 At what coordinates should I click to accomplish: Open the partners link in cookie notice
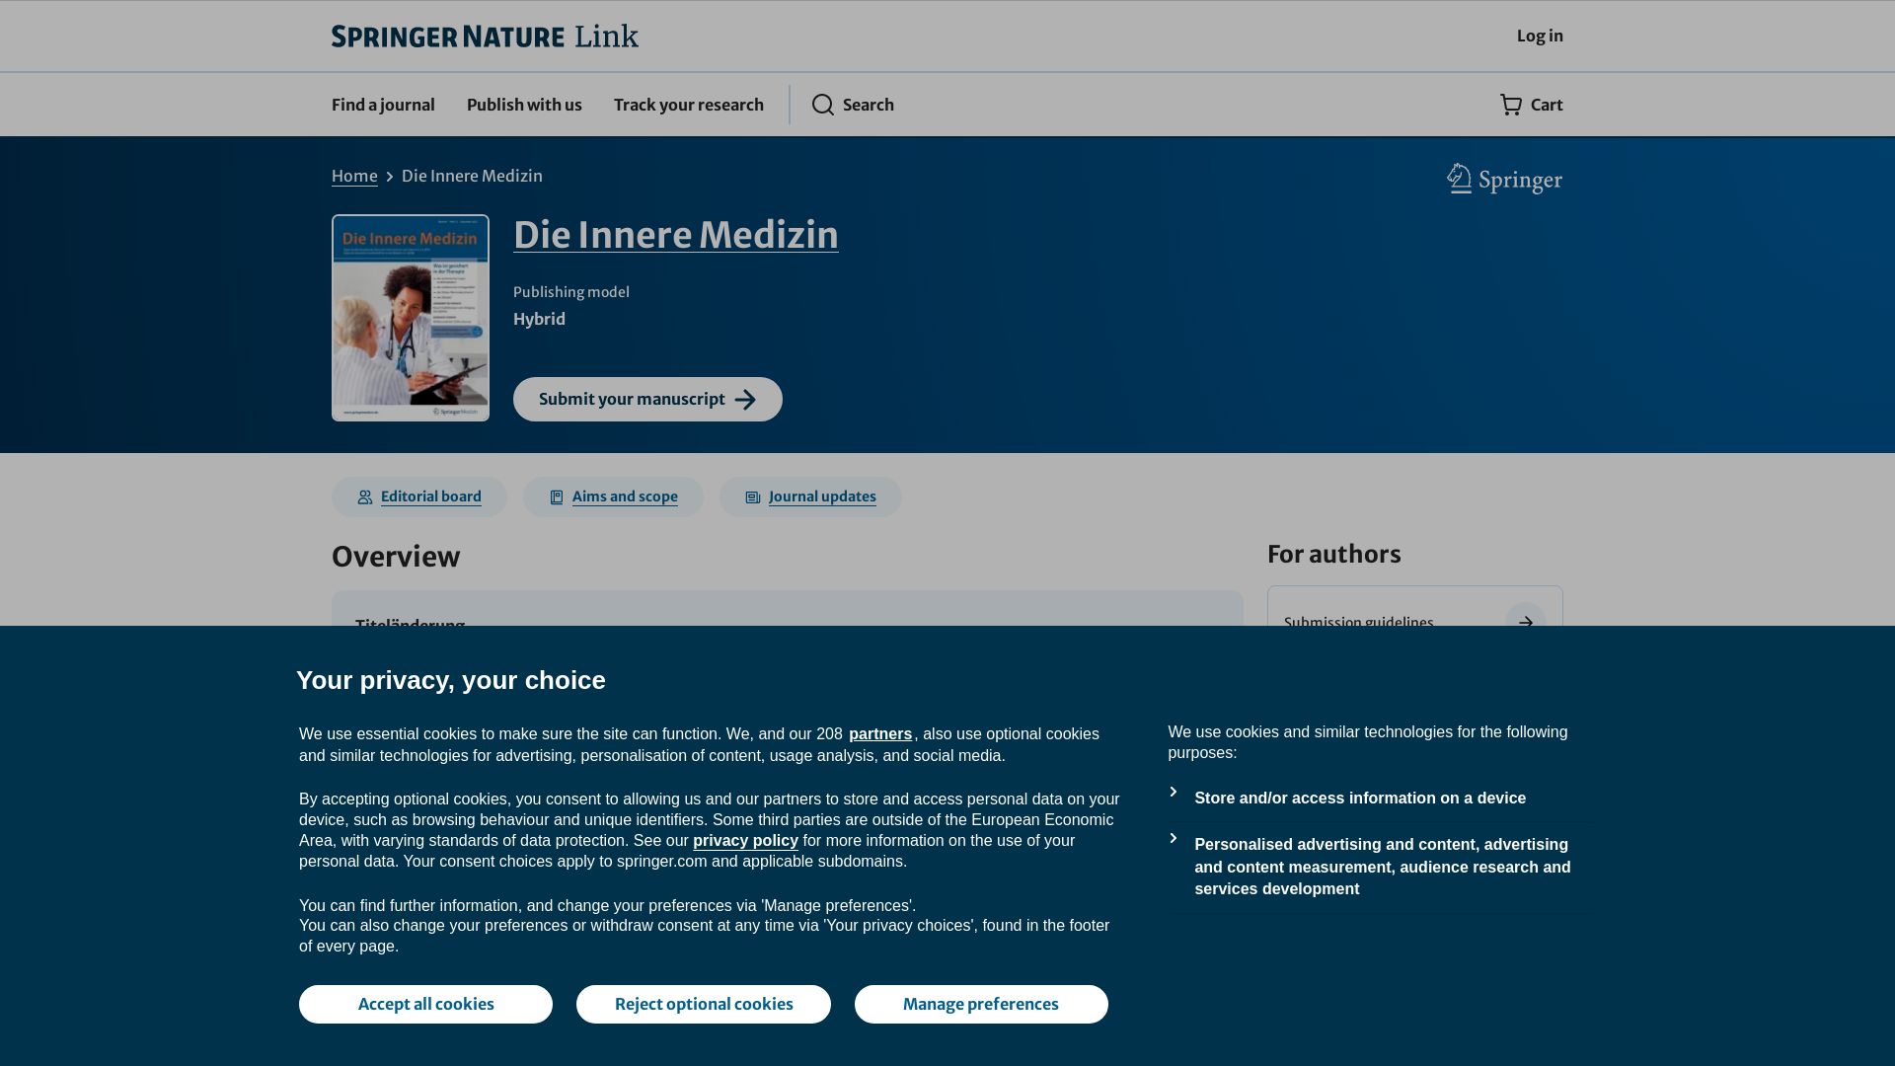click(880, 734)
